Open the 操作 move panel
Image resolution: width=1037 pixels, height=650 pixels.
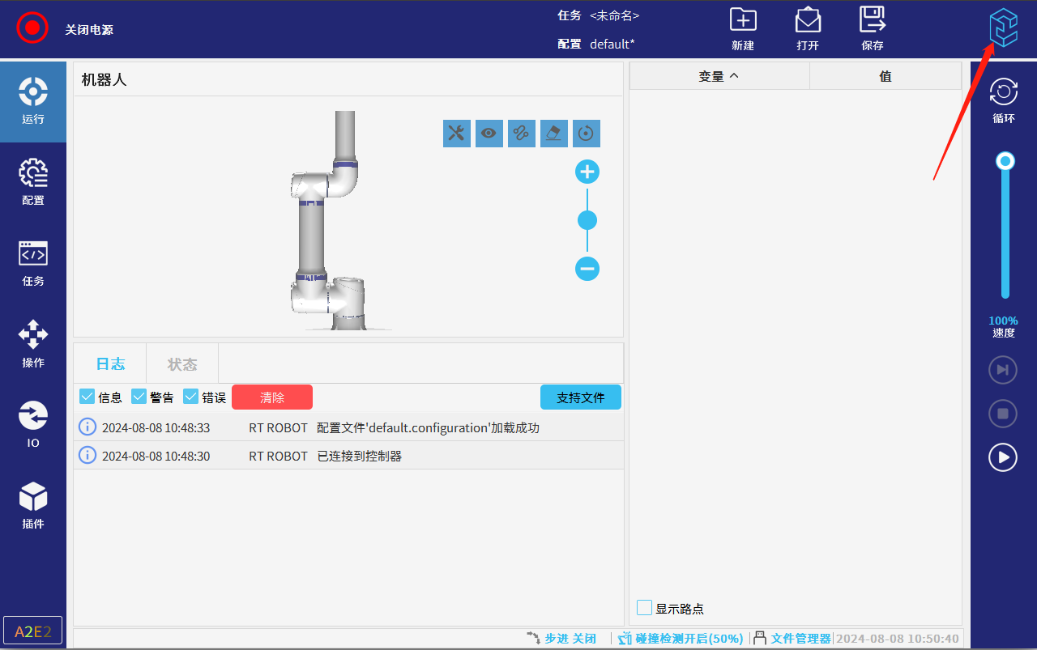point(33,344)
